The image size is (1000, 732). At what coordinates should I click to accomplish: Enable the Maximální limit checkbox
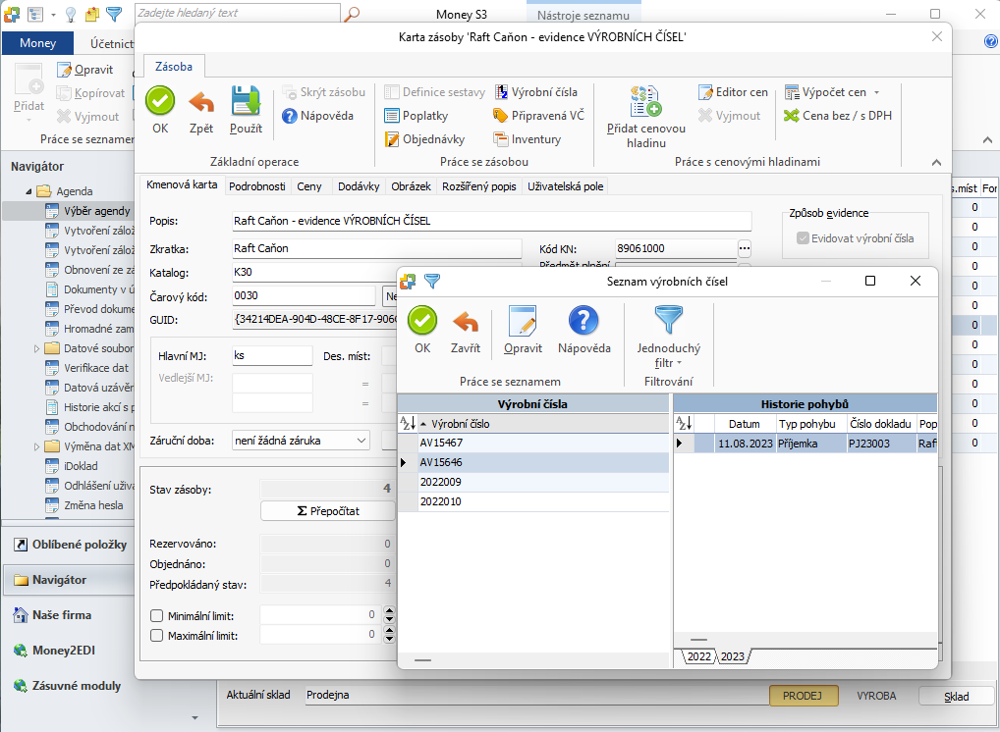pyautogui.click(x=156, y=635)
